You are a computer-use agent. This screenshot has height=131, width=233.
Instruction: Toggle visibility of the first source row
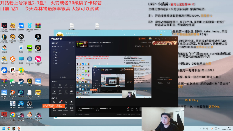pyautogui.click(x=67, y=49)
